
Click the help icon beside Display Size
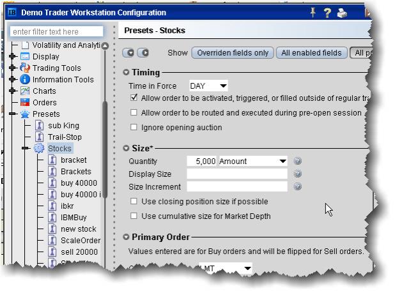(298, 174)
